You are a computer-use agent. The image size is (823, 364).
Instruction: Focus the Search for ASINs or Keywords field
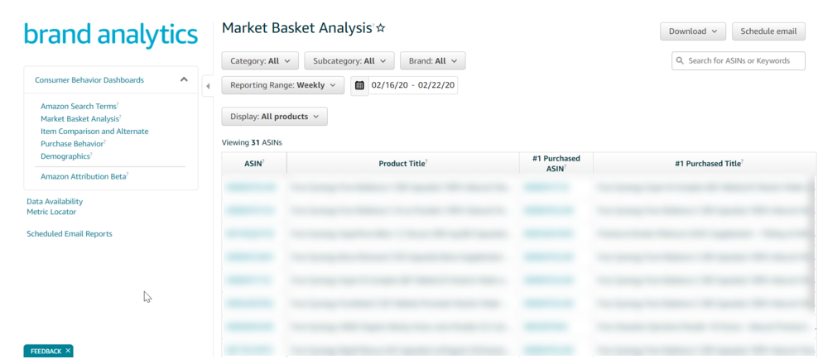click(x=739, y=61)
